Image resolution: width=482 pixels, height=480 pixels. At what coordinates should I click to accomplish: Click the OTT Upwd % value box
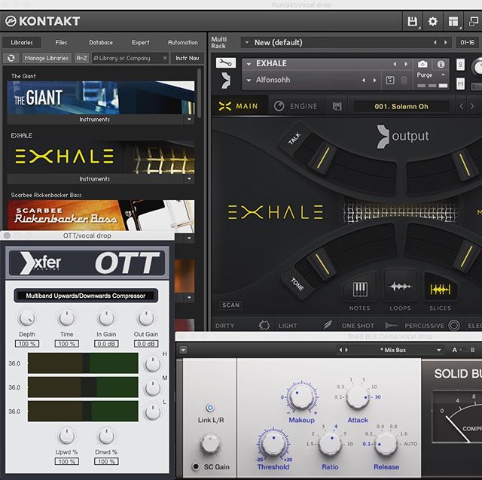[67, 461]
